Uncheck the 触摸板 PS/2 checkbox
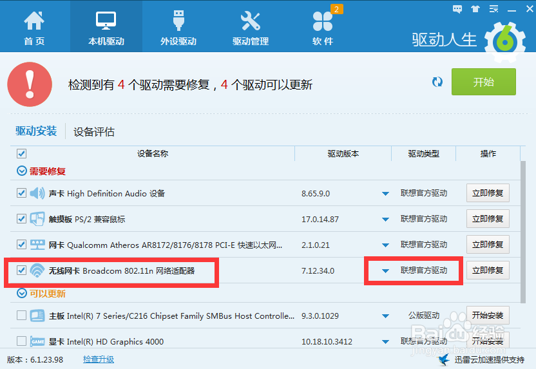Viewport: 536px width, 369px height. 21,219
